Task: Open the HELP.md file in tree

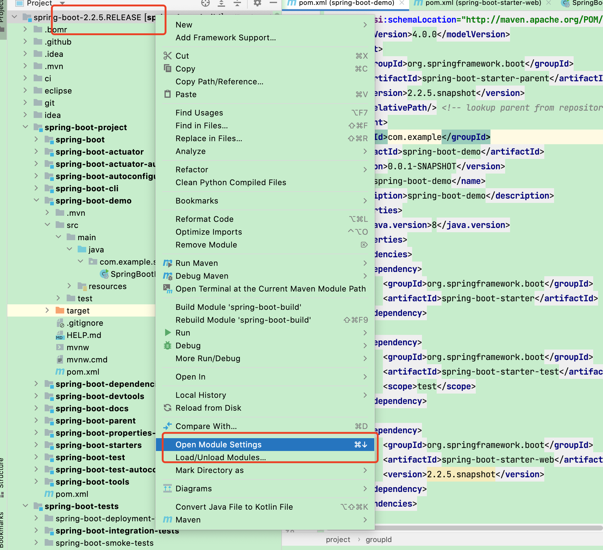Action: (x=84, y=335)
